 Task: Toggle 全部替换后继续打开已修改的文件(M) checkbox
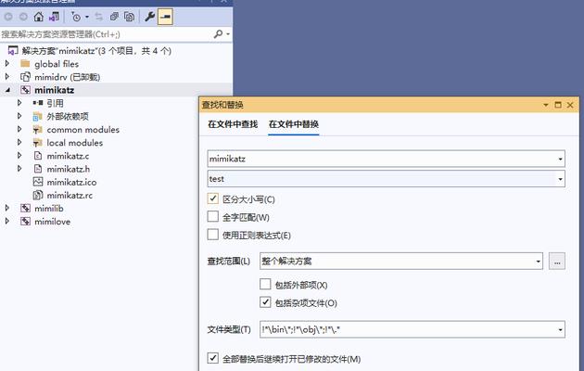(212, 358)
